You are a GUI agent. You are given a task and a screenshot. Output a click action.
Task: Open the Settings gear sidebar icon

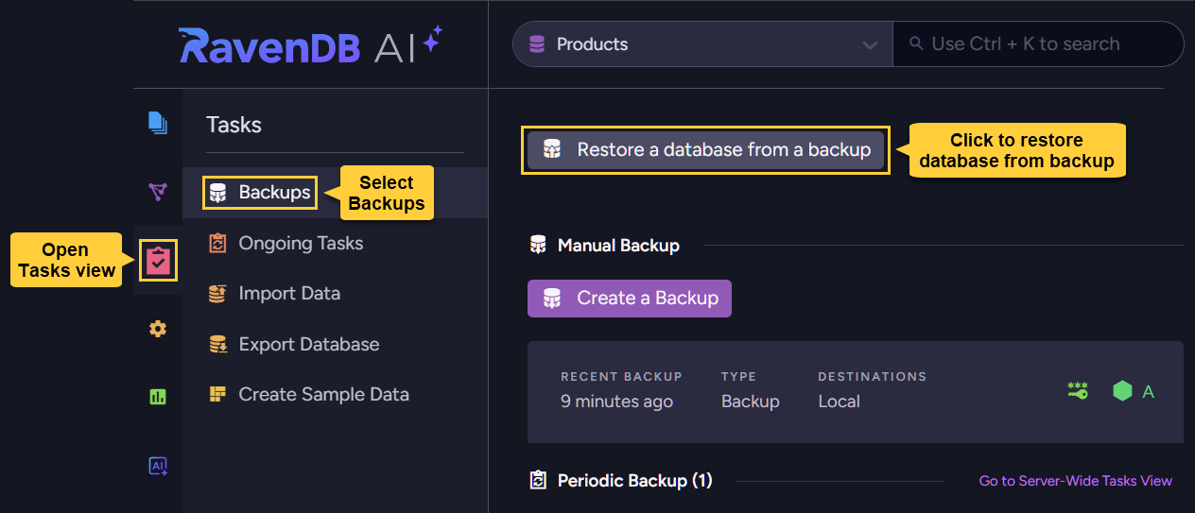tap(158, 329)
